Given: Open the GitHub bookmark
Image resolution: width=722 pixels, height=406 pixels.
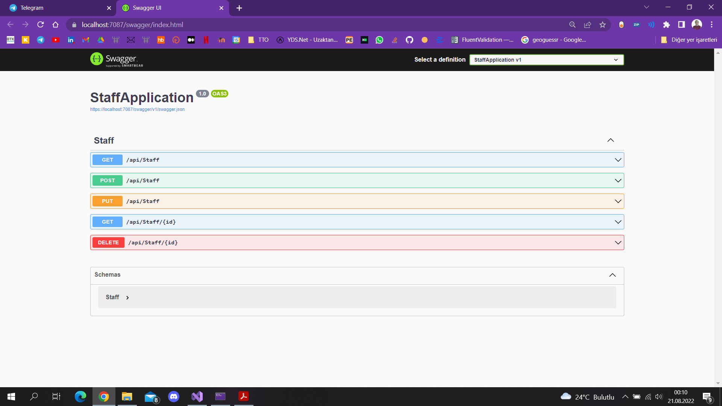Looking at the screenshot, I should coord(410,40).
